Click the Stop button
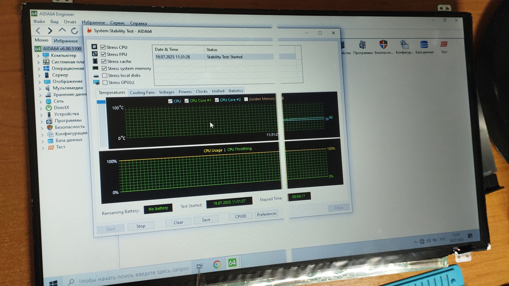This screenshot has height=286, width=509. [141, 226]
